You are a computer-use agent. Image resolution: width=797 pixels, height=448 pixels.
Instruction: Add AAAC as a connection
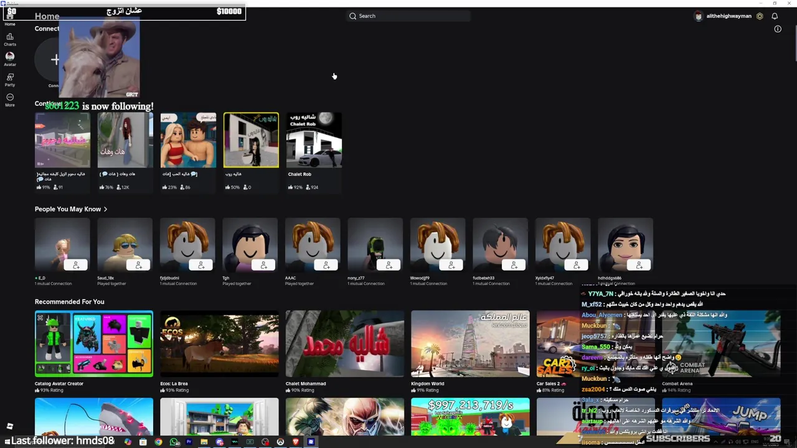tap(326, 266)
